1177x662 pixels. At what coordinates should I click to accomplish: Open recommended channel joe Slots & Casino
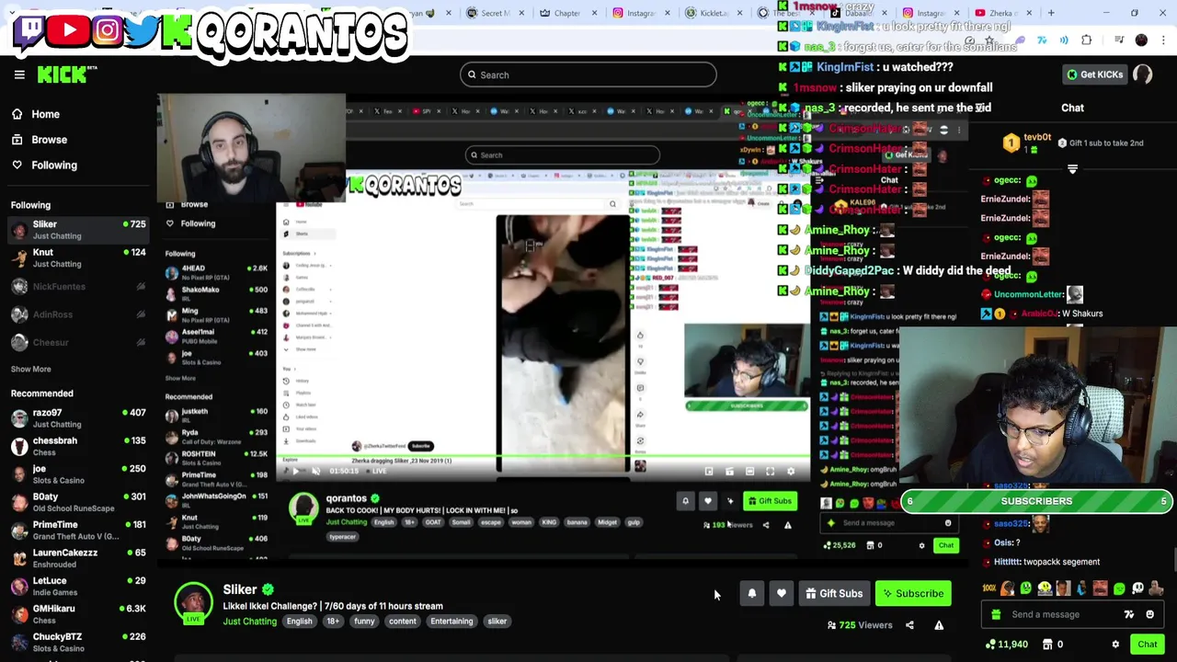point(77,474)
